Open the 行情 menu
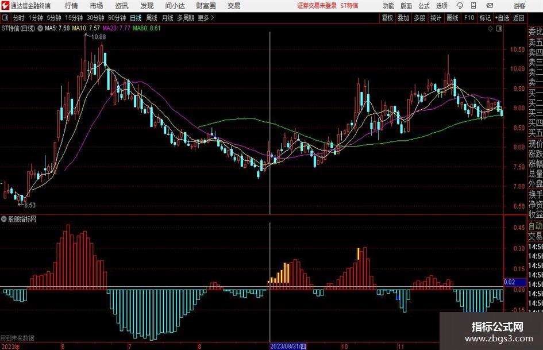Viewport: 543px width, 350px height. 71,6
